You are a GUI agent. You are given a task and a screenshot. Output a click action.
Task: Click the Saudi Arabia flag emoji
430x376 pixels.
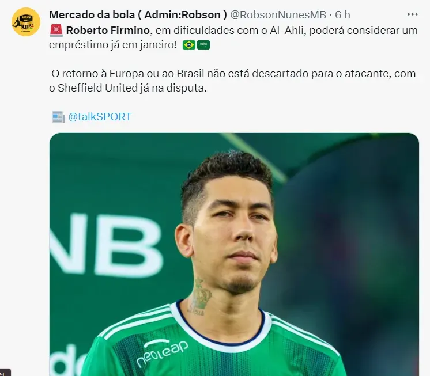coord(203,45)
